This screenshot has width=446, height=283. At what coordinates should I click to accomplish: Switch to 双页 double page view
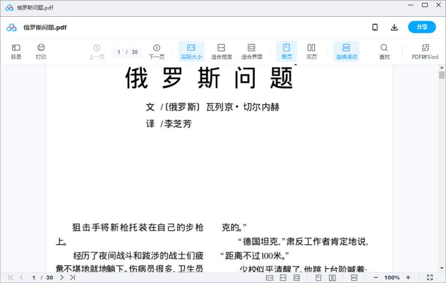click(x=312, y=51)
